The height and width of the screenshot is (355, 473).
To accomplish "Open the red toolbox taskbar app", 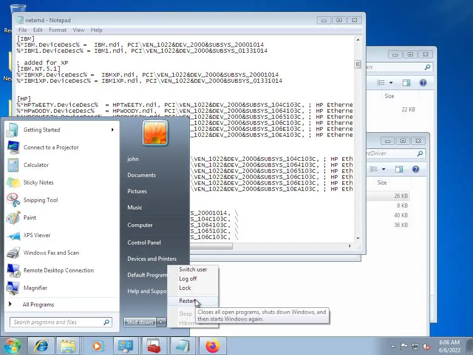I will 154,346.
